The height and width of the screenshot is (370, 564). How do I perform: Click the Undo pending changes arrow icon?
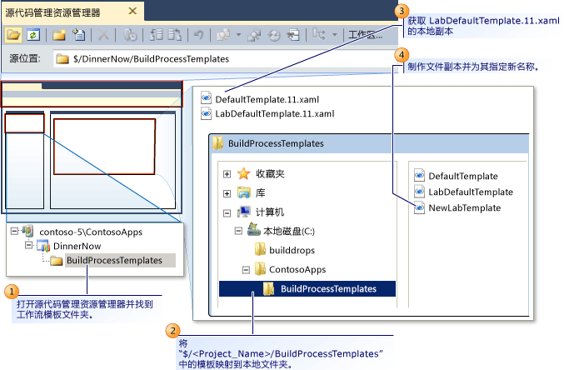point(198,35)
